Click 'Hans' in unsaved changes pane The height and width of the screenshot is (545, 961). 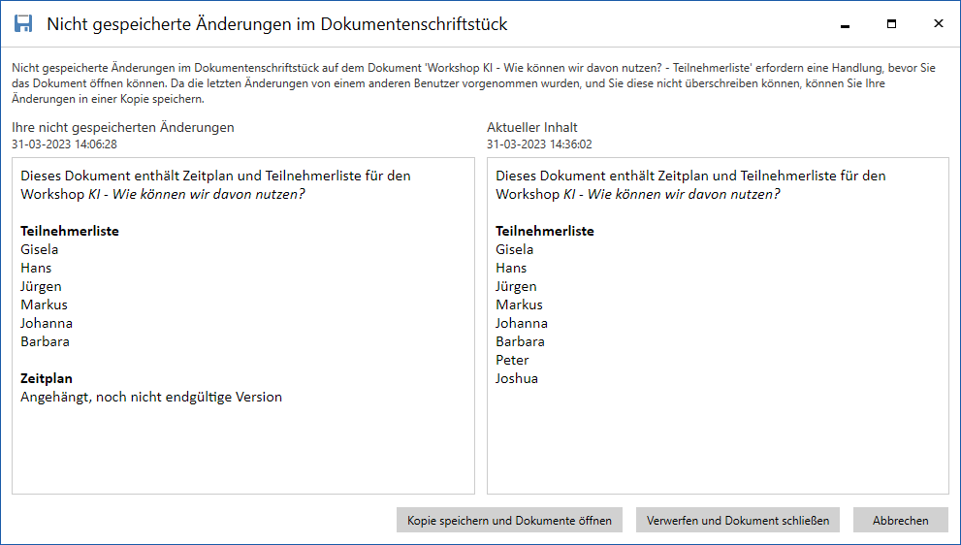click(36, 268)
